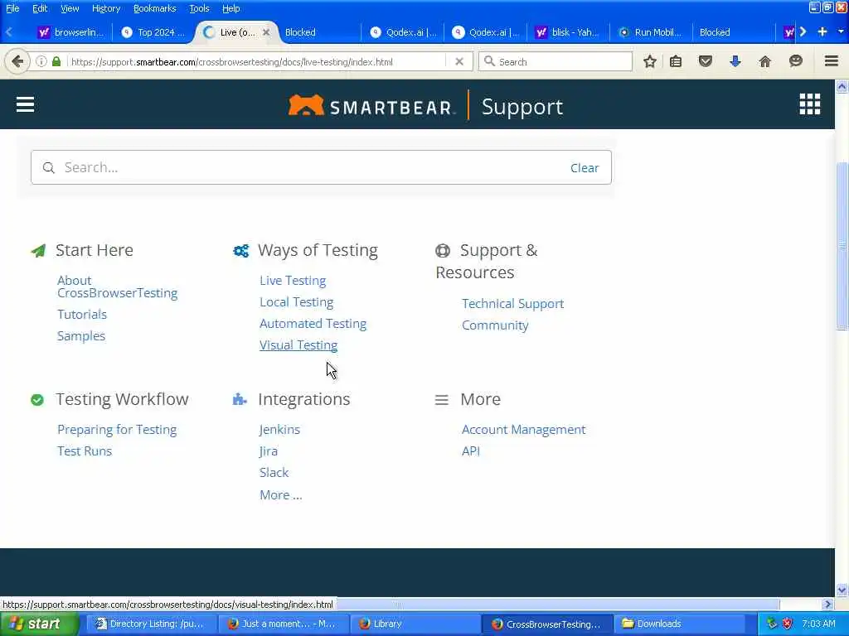Open the Bookmarks menu
This screenshot has width=849, height=636.
point(155,8)
